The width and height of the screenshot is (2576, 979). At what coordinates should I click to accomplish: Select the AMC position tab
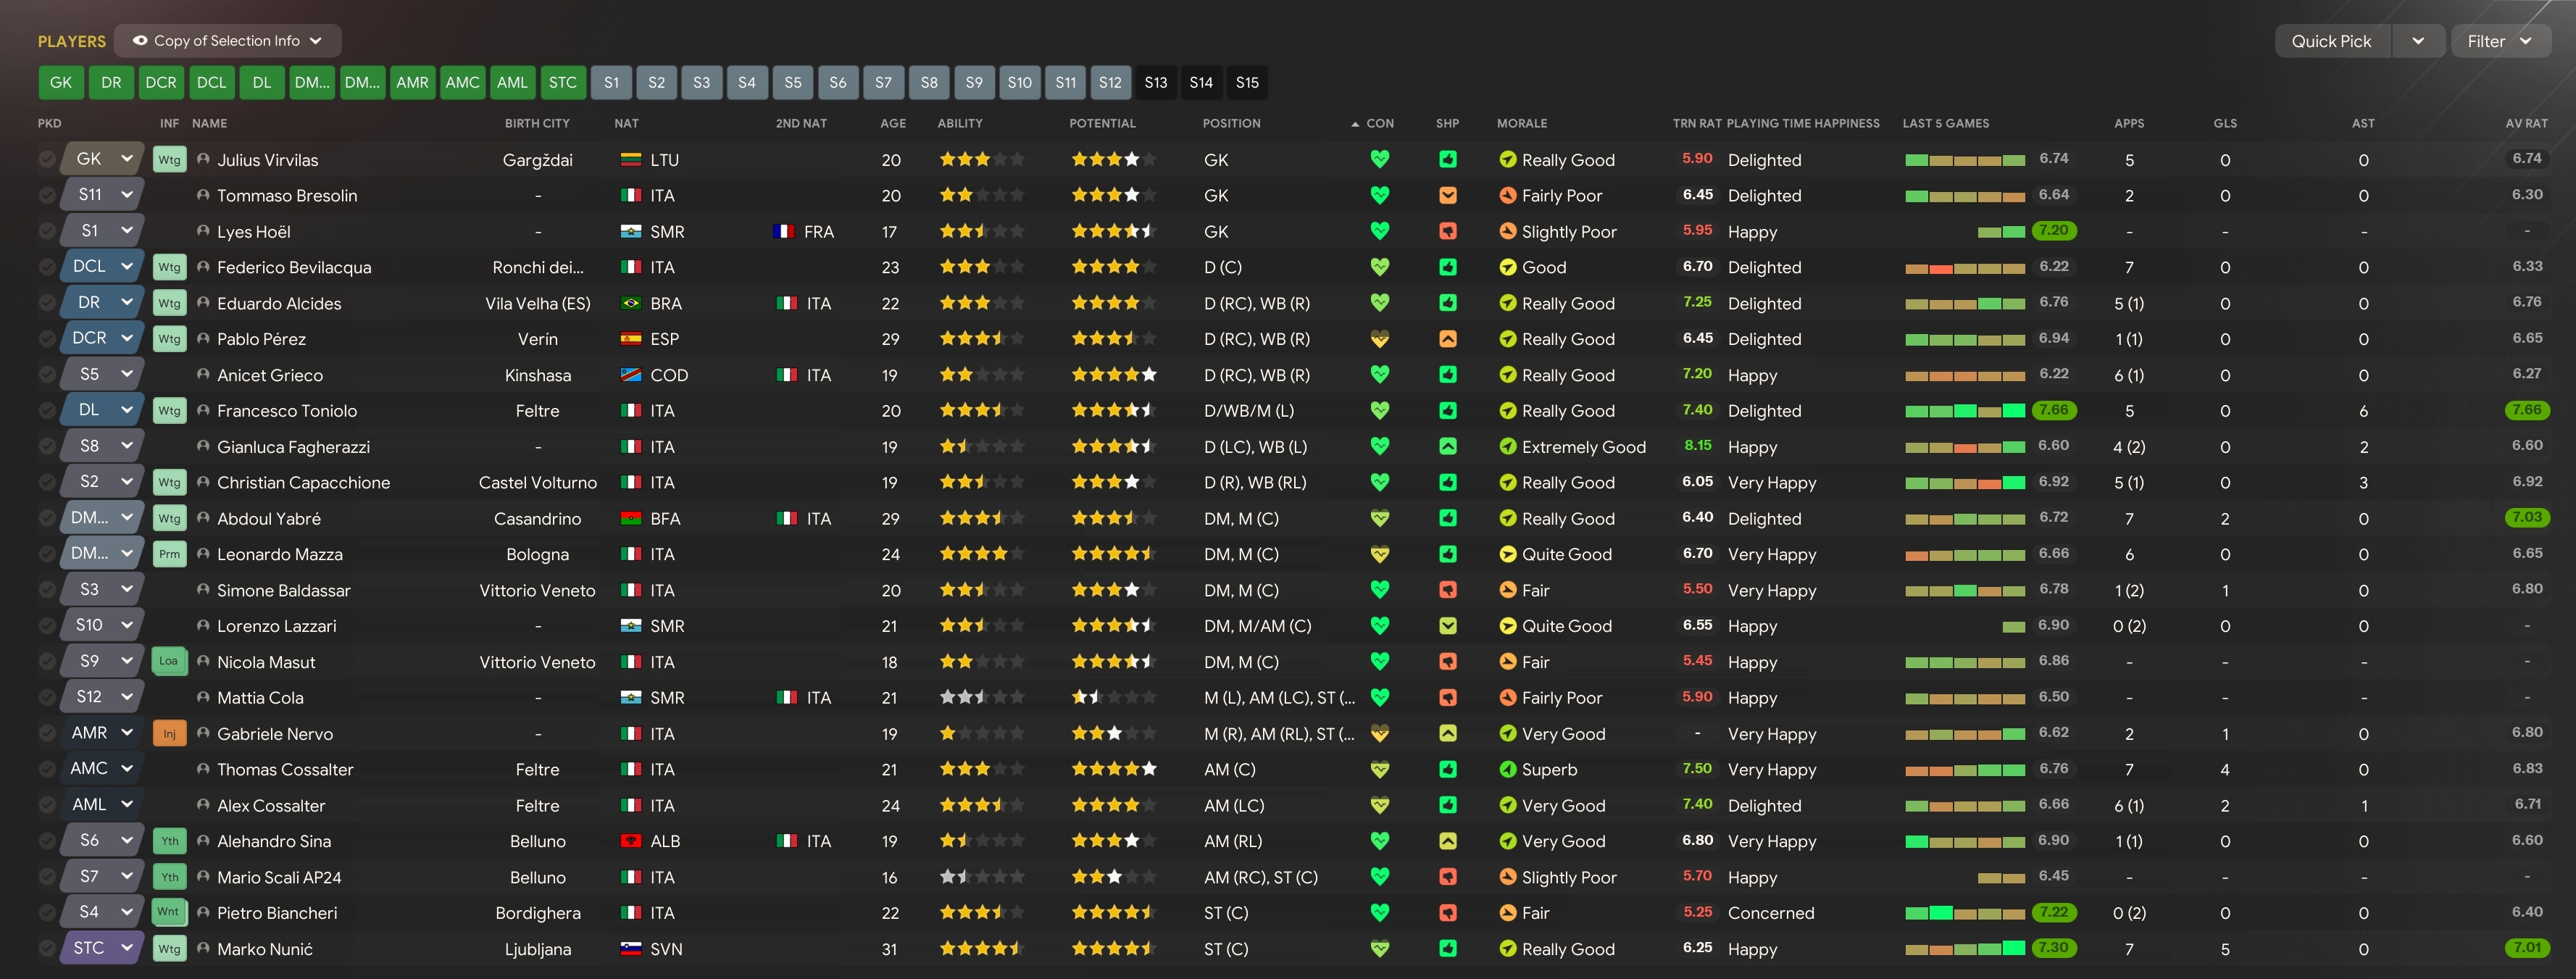pos(462,83)
